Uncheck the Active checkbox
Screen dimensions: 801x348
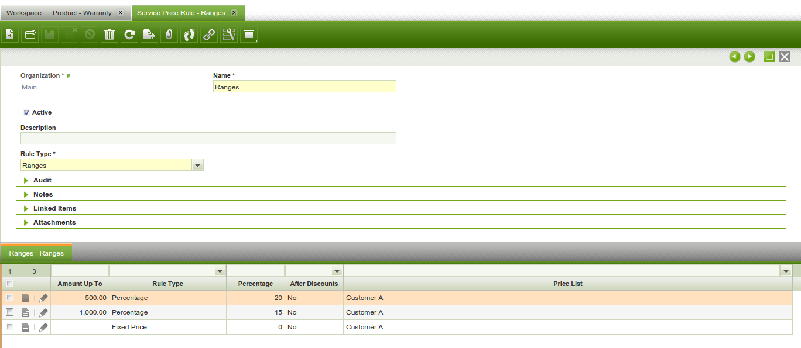coord(26,112)
